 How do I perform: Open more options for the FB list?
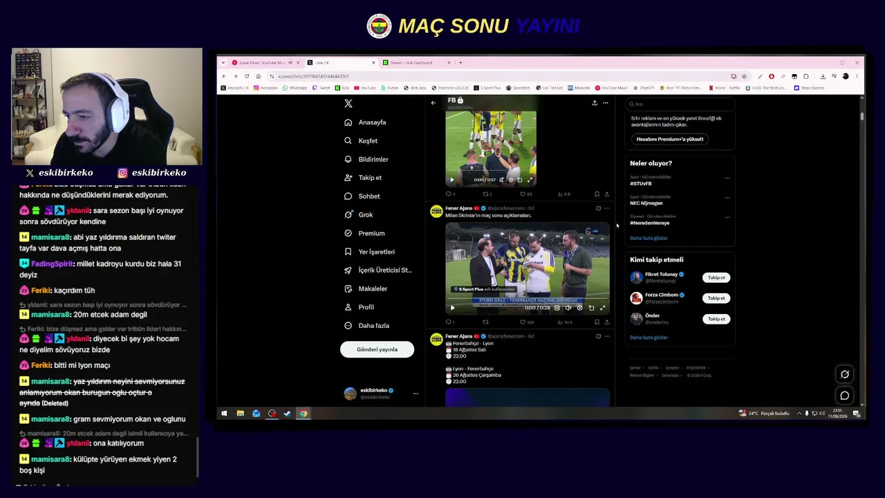pos(606,103)
